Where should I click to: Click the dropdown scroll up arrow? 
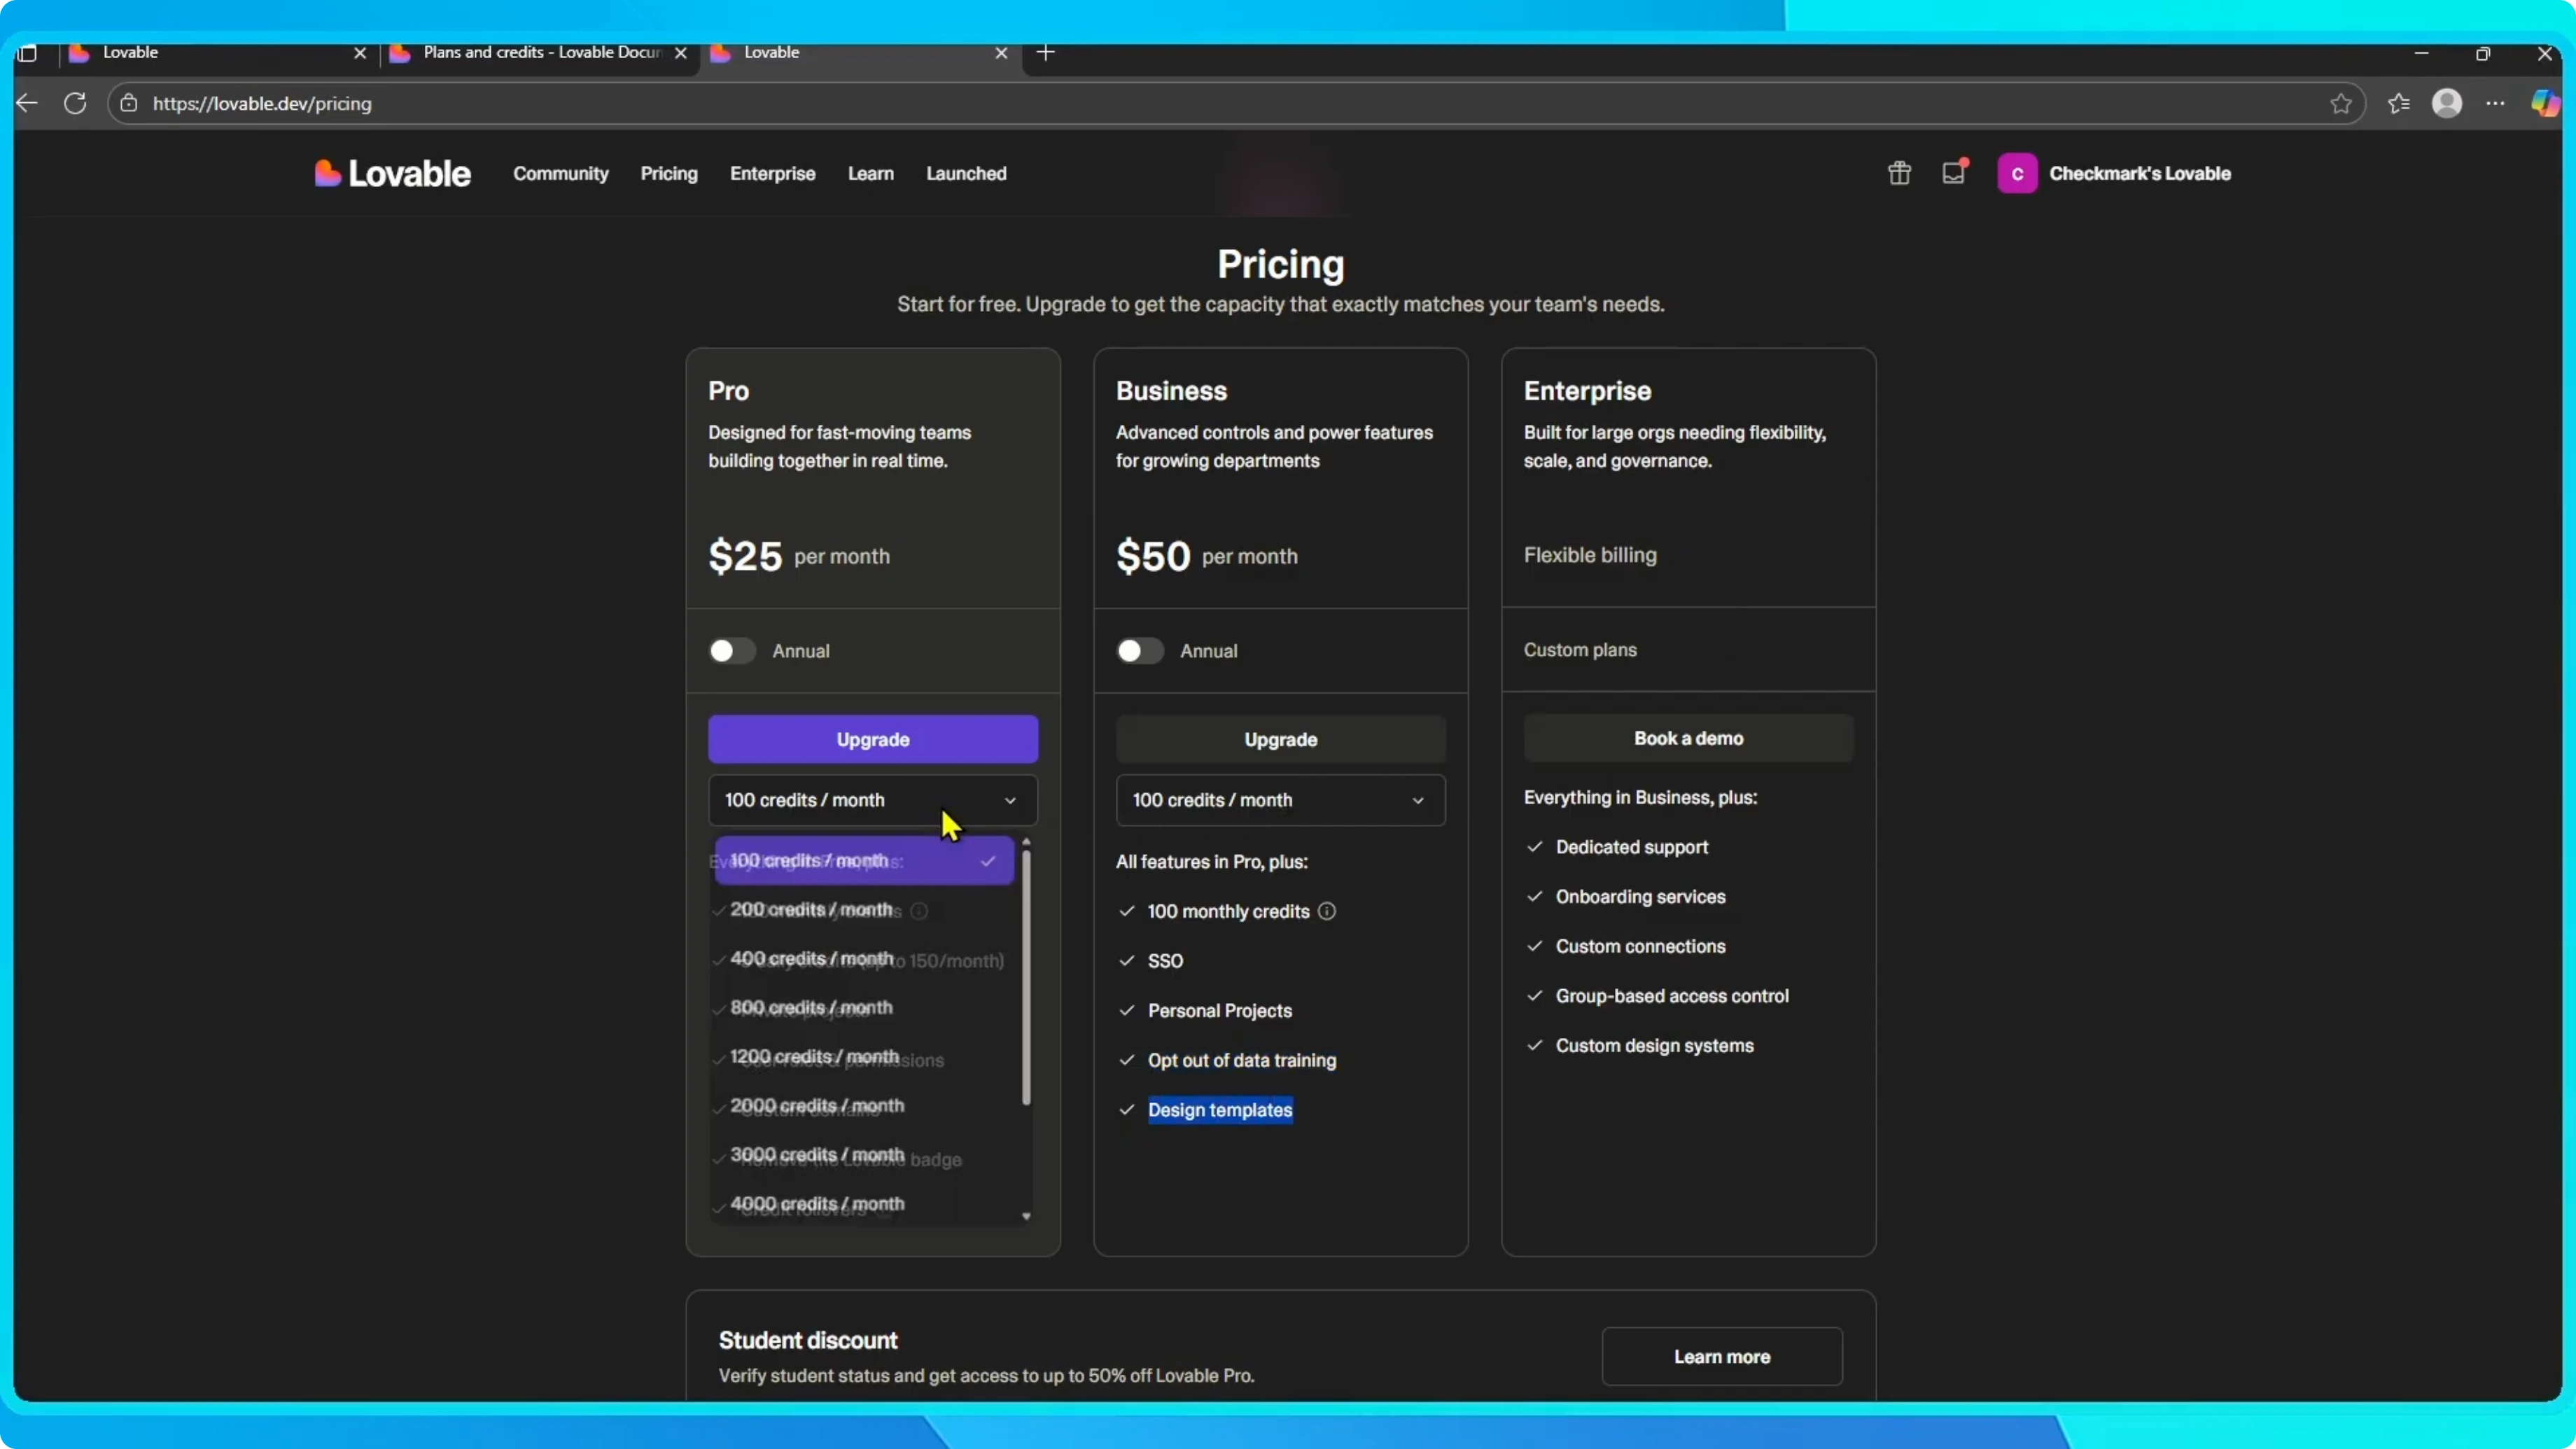[1026, 842]
